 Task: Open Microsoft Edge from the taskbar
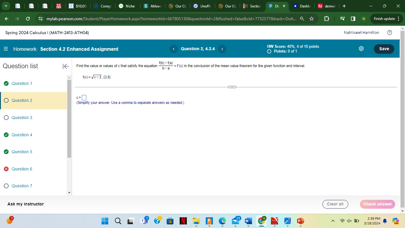coord(222,221)
